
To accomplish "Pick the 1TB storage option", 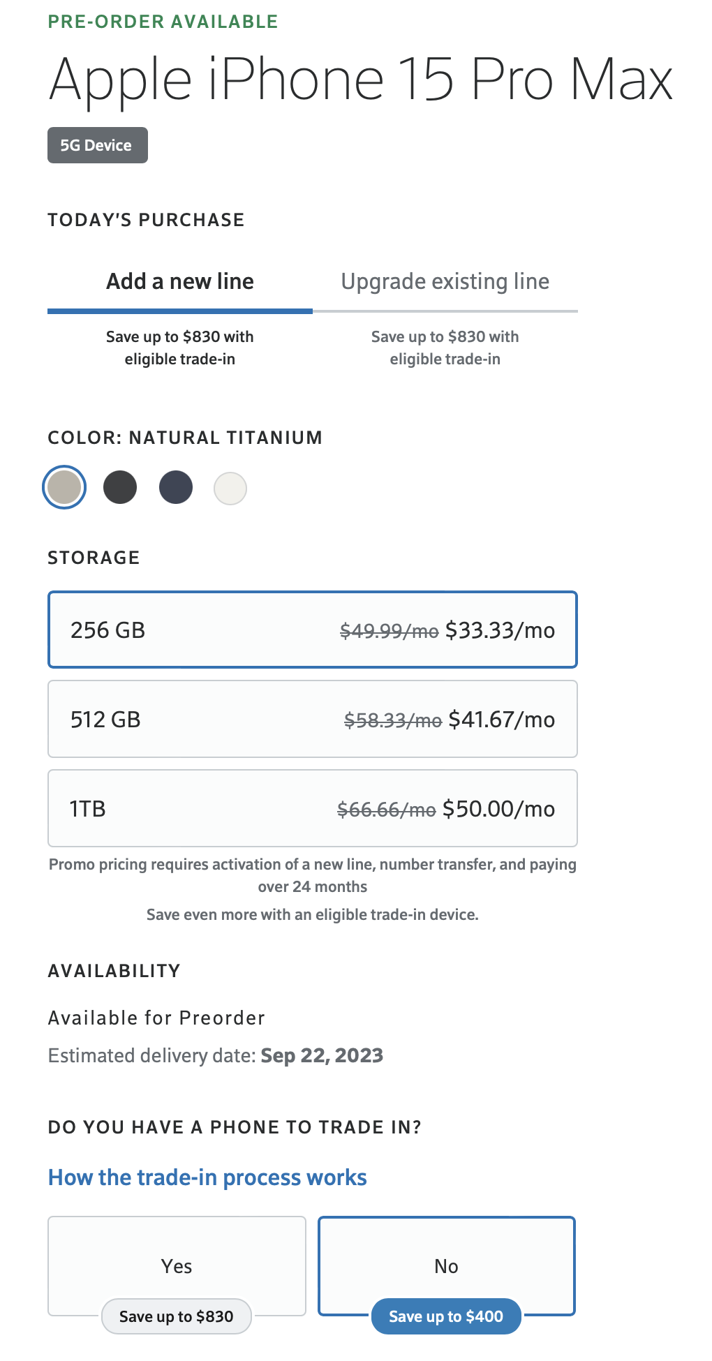I will [313, 808].
